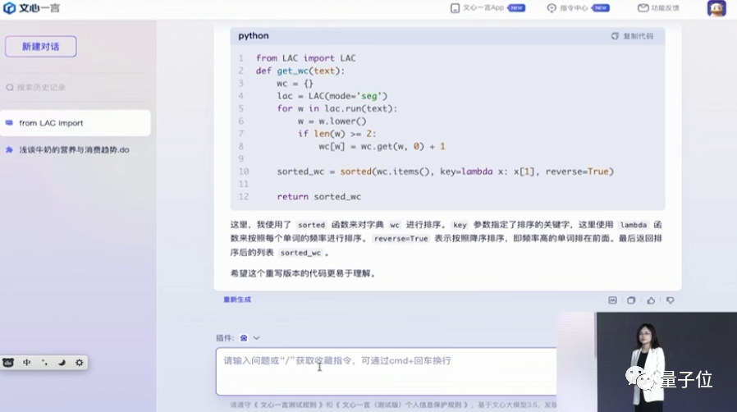Toggle the 中 Chinese mode on input toolbar
This screenshot has height=412, width=737.
pos(27,362)
